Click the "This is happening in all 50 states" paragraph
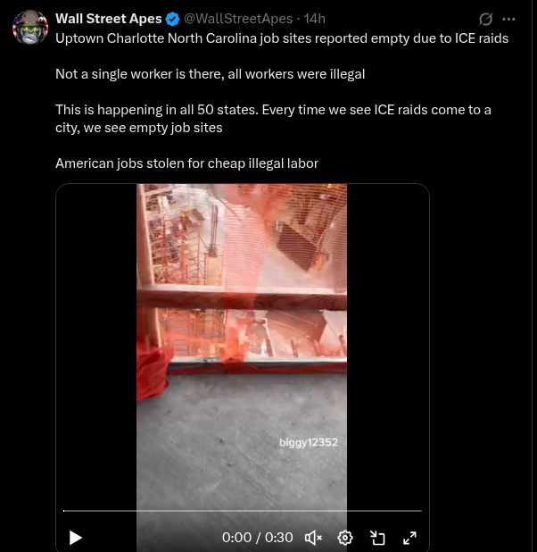Viewport: 537px width, 552px height. click(x=273, y=119)
